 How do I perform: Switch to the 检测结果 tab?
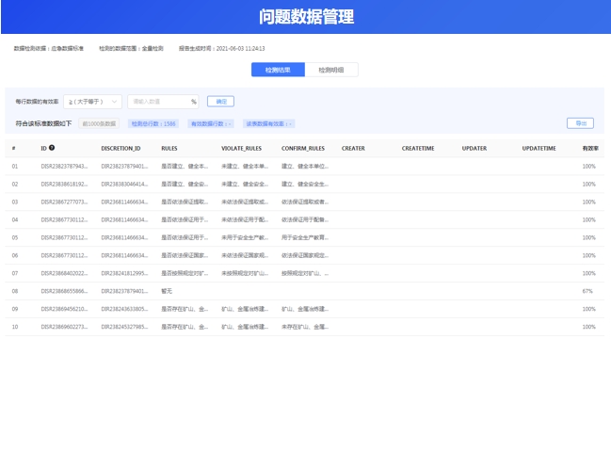(278, 70)
